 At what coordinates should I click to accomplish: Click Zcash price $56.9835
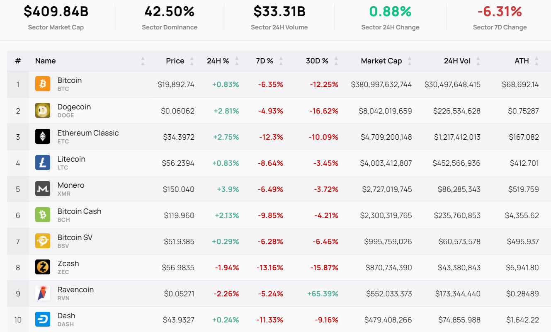[x=178, y=267]
